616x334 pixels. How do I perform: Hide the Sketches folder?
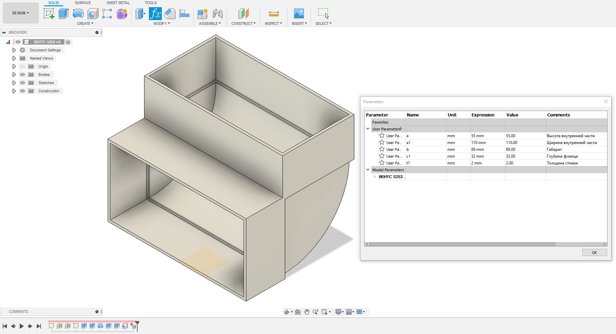(x=22, y=83)
